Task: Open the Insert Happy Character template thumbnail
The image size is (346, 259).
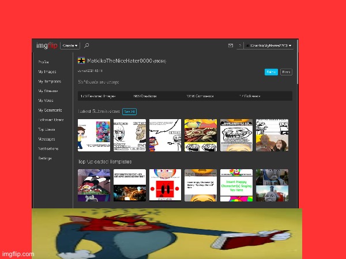Action: coord(236,185)
